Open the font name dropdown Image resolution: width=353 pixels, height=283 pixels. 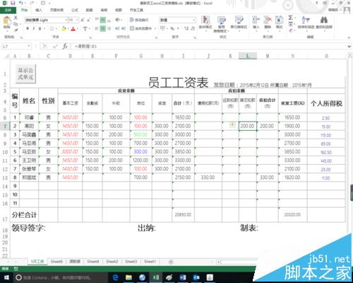pos(66,20)
